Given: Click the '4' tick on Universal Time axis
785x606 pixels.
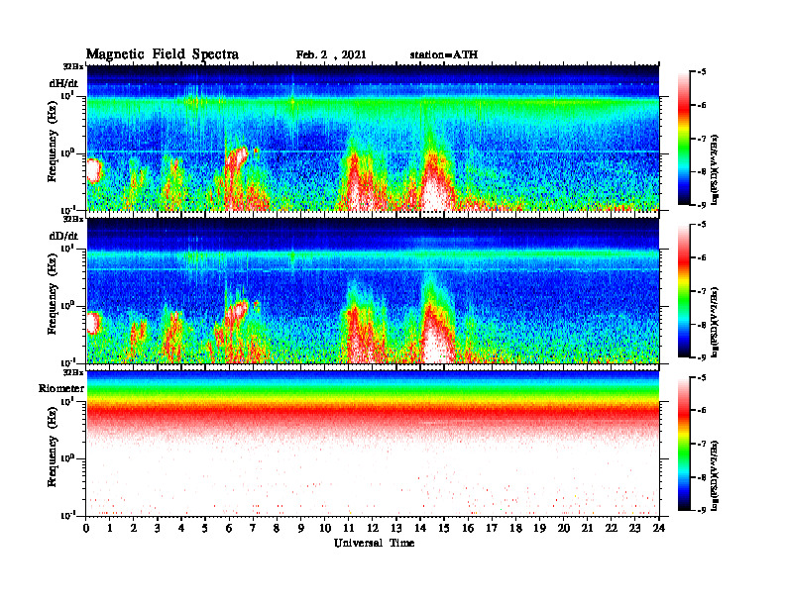Looking at the screenshot, I should 181,528.
